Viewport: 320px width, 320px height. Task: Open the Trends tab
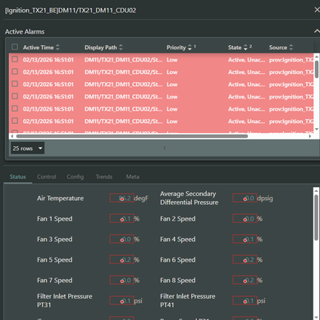point(104,176)
